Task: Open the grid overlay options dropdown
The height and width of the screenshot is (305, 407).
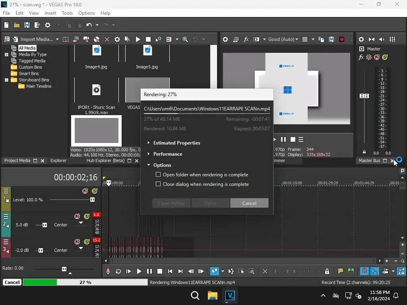Action: [313, 39]
